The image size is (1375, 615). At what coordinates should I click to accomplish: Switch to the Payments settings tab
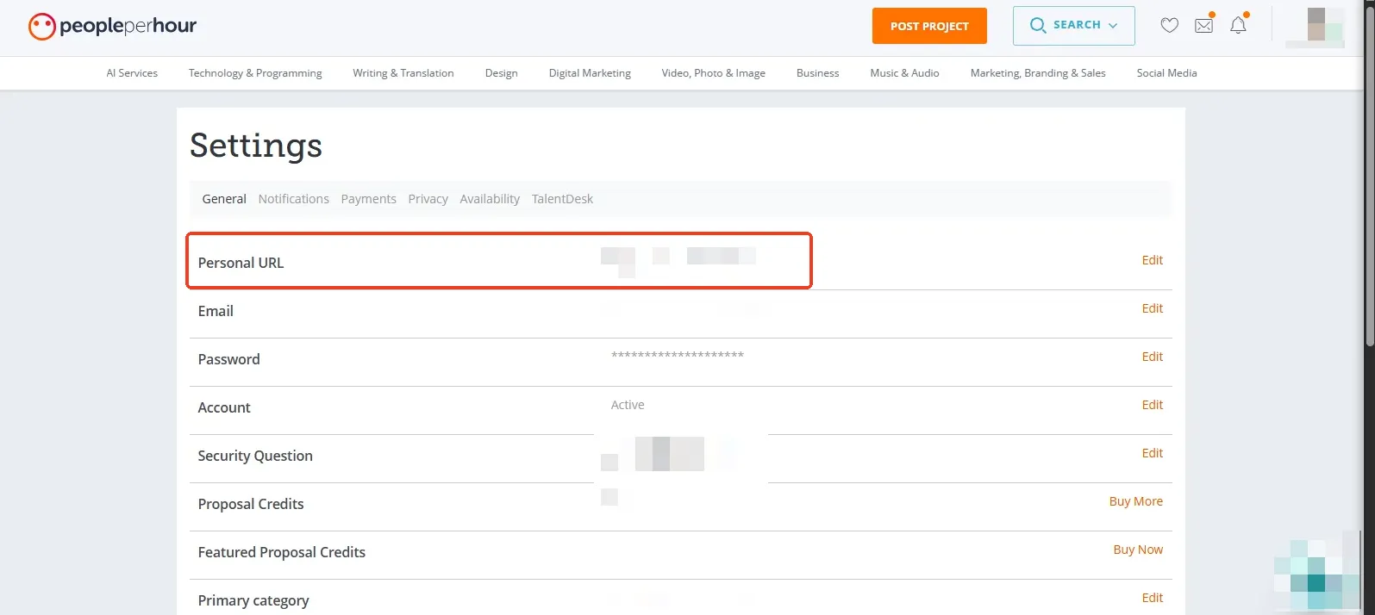(368, 199)
